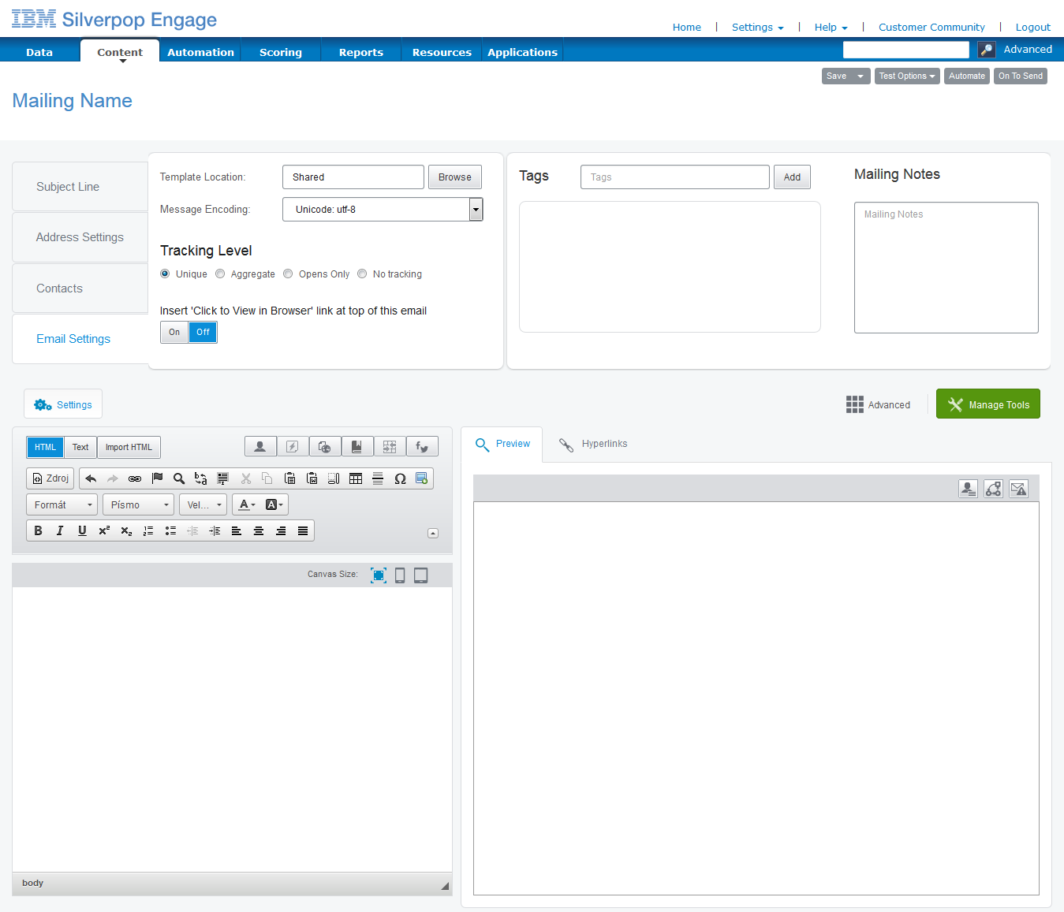The height and width of the screenshot is (912, 1064).
Task: Open the Písmo font dropdown
Action: [139, 504]
